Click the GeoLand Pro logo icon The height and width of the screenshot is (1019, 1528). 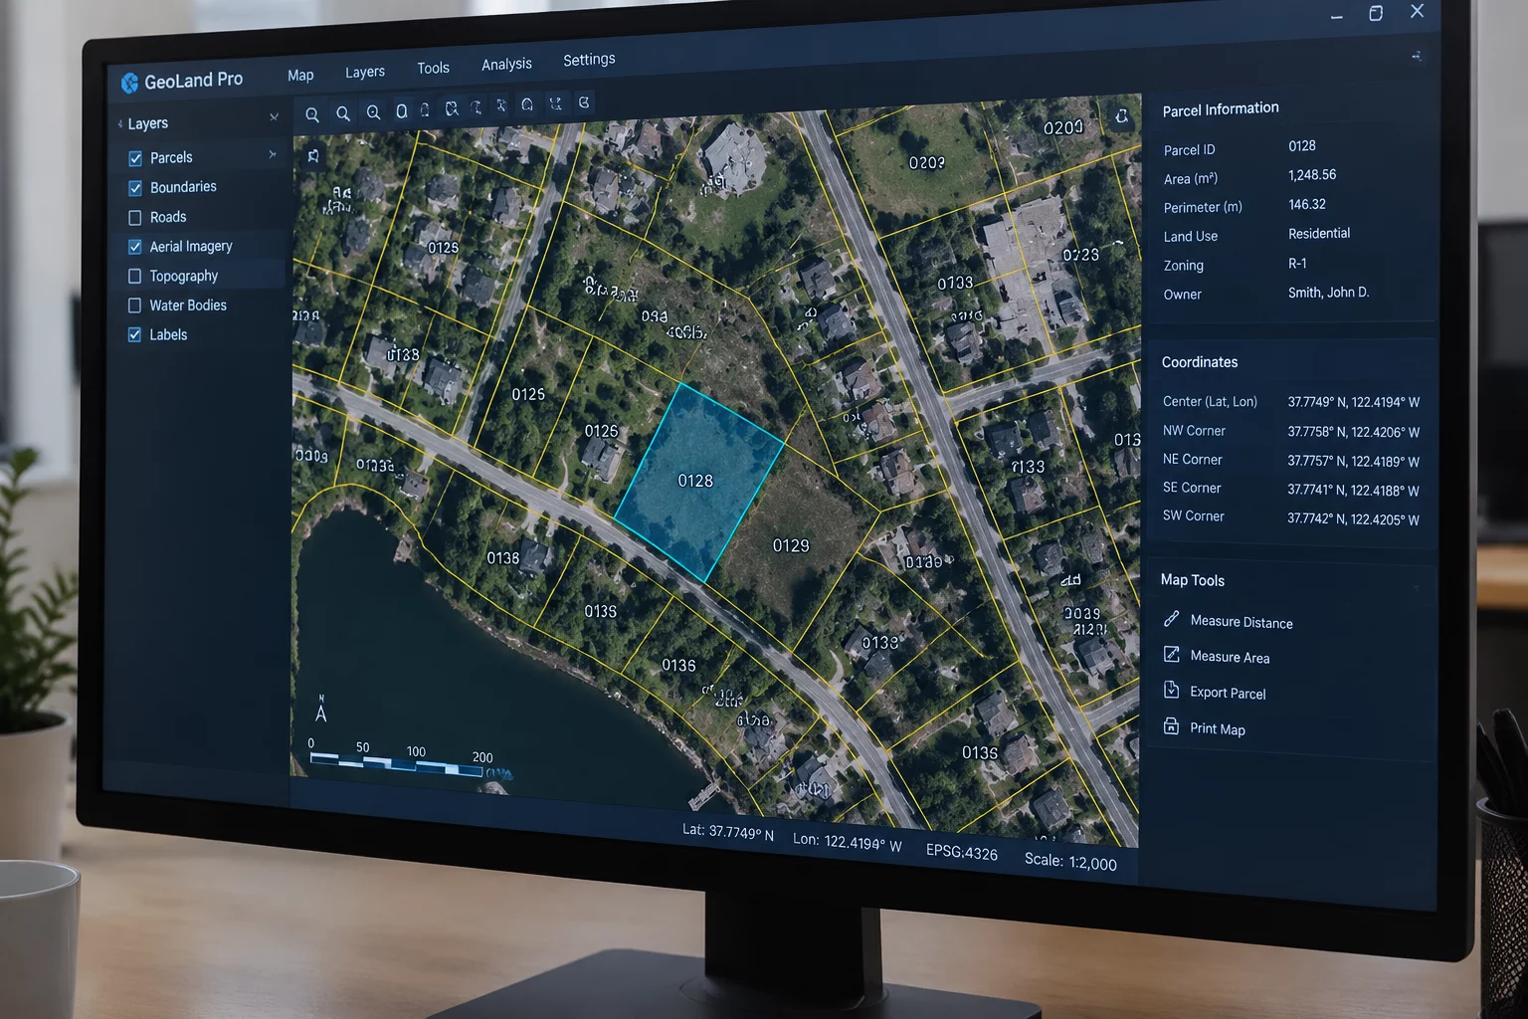129,83
